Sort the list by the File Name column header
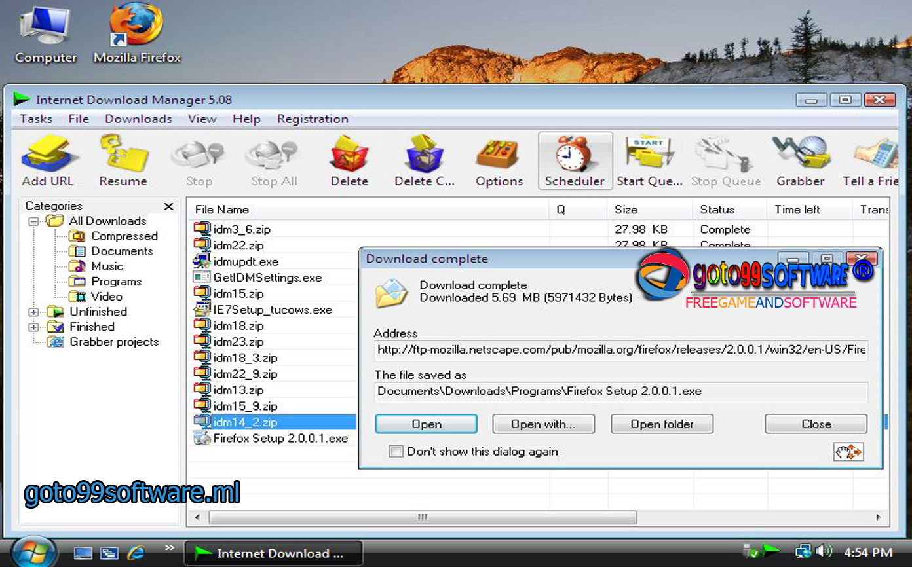 point(369,210)
